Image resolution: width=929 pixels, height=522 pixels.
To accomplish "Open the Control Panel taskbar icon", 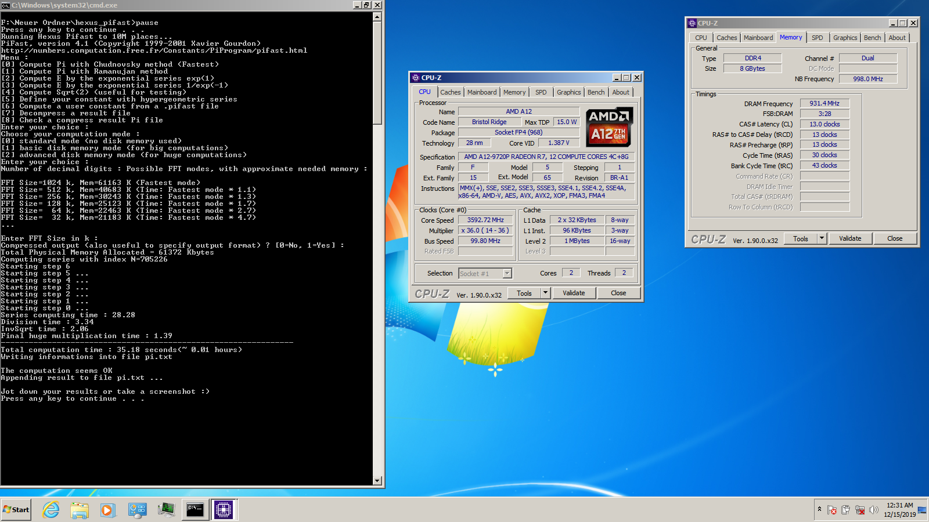I will pos(138,510).
